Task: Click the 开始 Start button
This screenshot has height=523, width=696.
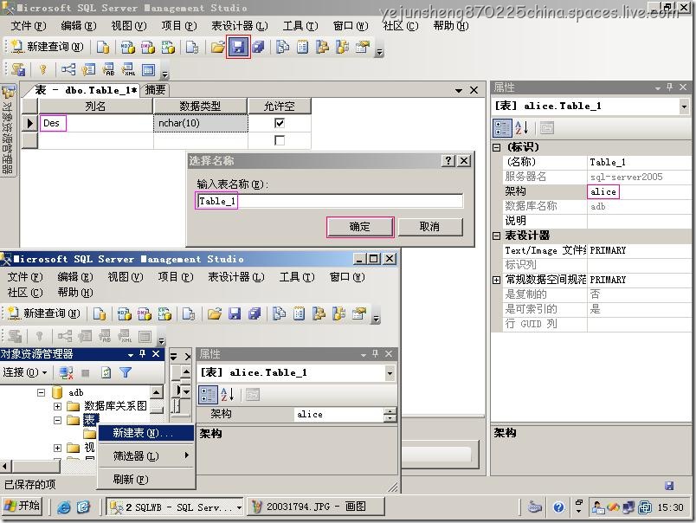Action: click(x=23, y=507)
